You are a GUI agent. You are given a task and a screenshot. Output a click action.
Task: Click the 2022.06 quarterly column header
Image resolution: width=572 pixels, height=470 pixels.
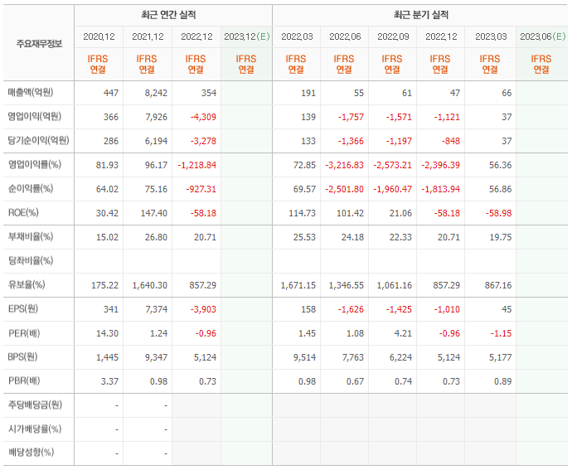tap(345, 36)
